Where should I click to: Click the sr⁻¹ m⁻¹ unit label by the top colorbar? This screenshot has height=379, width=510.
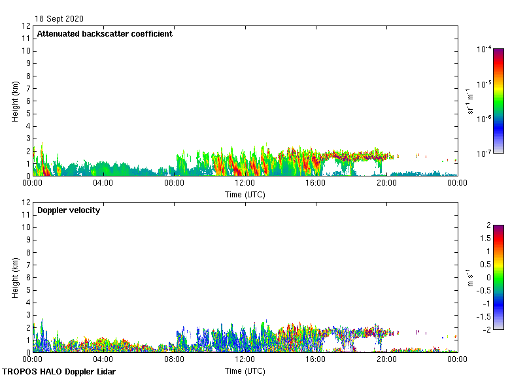tap(470, 101)
